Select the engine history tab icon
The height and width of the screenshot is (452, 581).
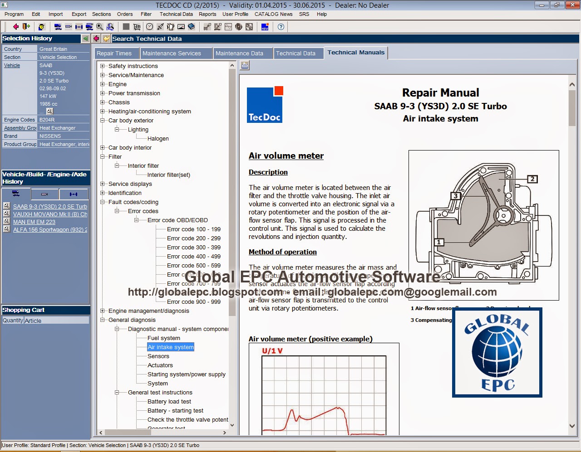[x=44, y=194]
